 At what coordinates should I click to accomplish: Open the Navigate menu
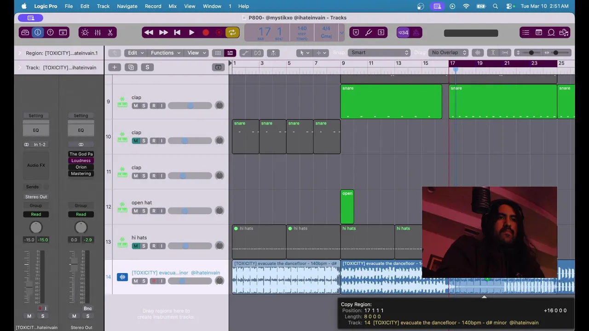127,6
